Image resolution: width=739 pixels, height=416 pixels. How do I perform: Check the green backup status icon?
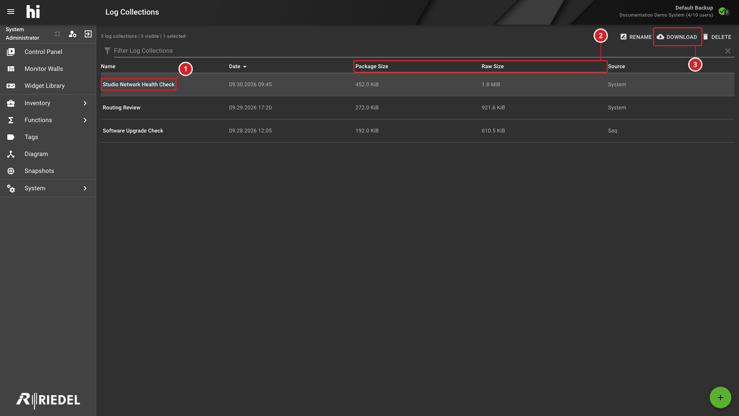723,11
